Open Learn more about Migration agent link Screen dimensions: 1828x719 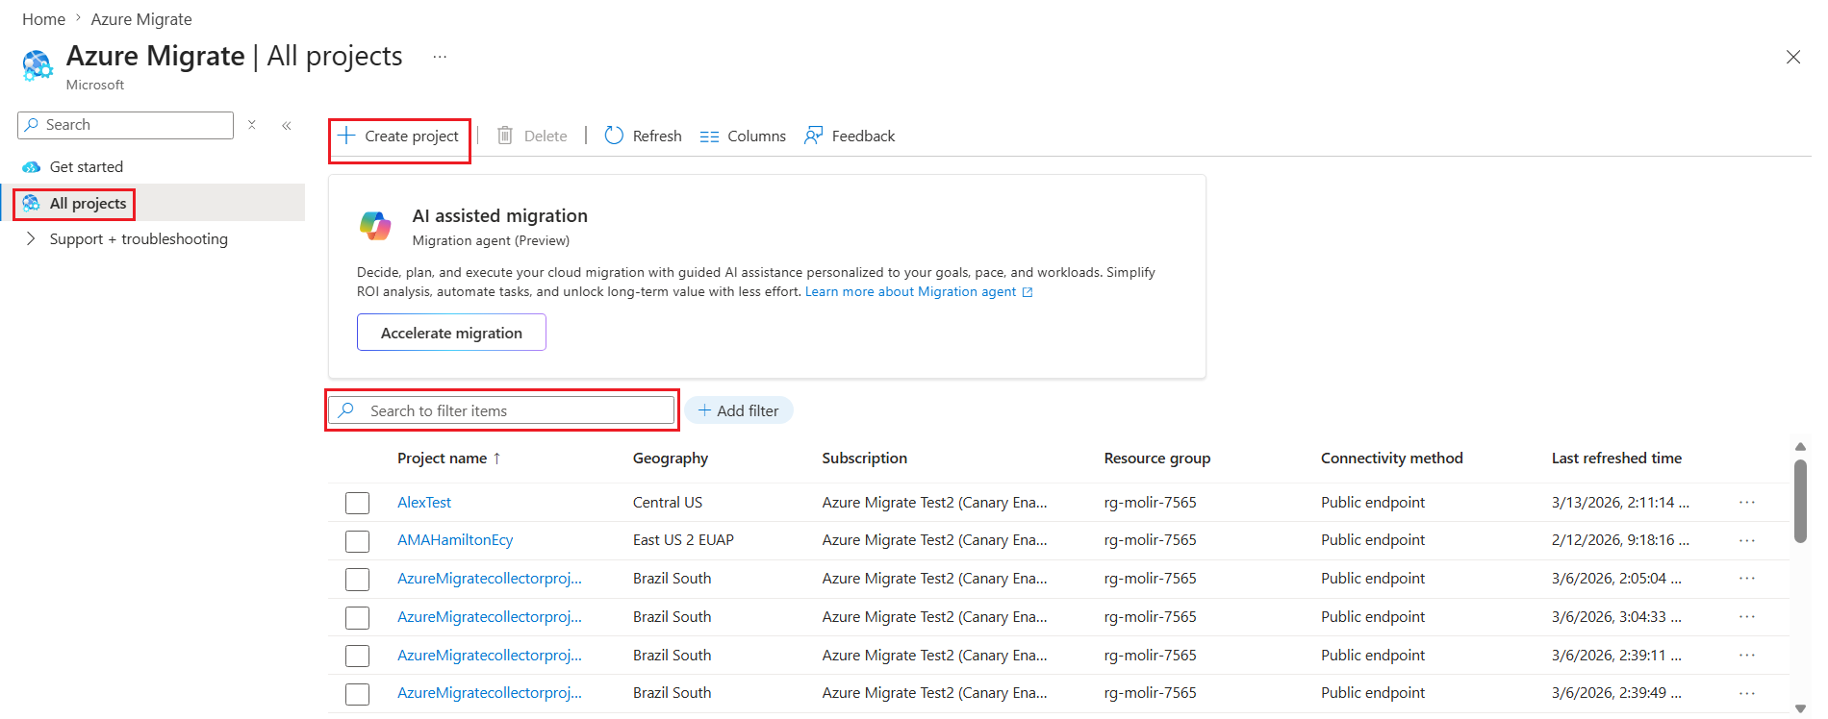[919, 292]
